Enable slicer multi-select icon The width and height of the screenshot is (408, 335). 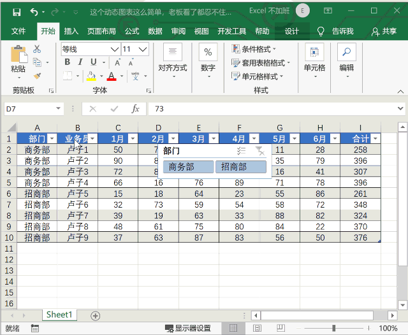pos(241,151)
